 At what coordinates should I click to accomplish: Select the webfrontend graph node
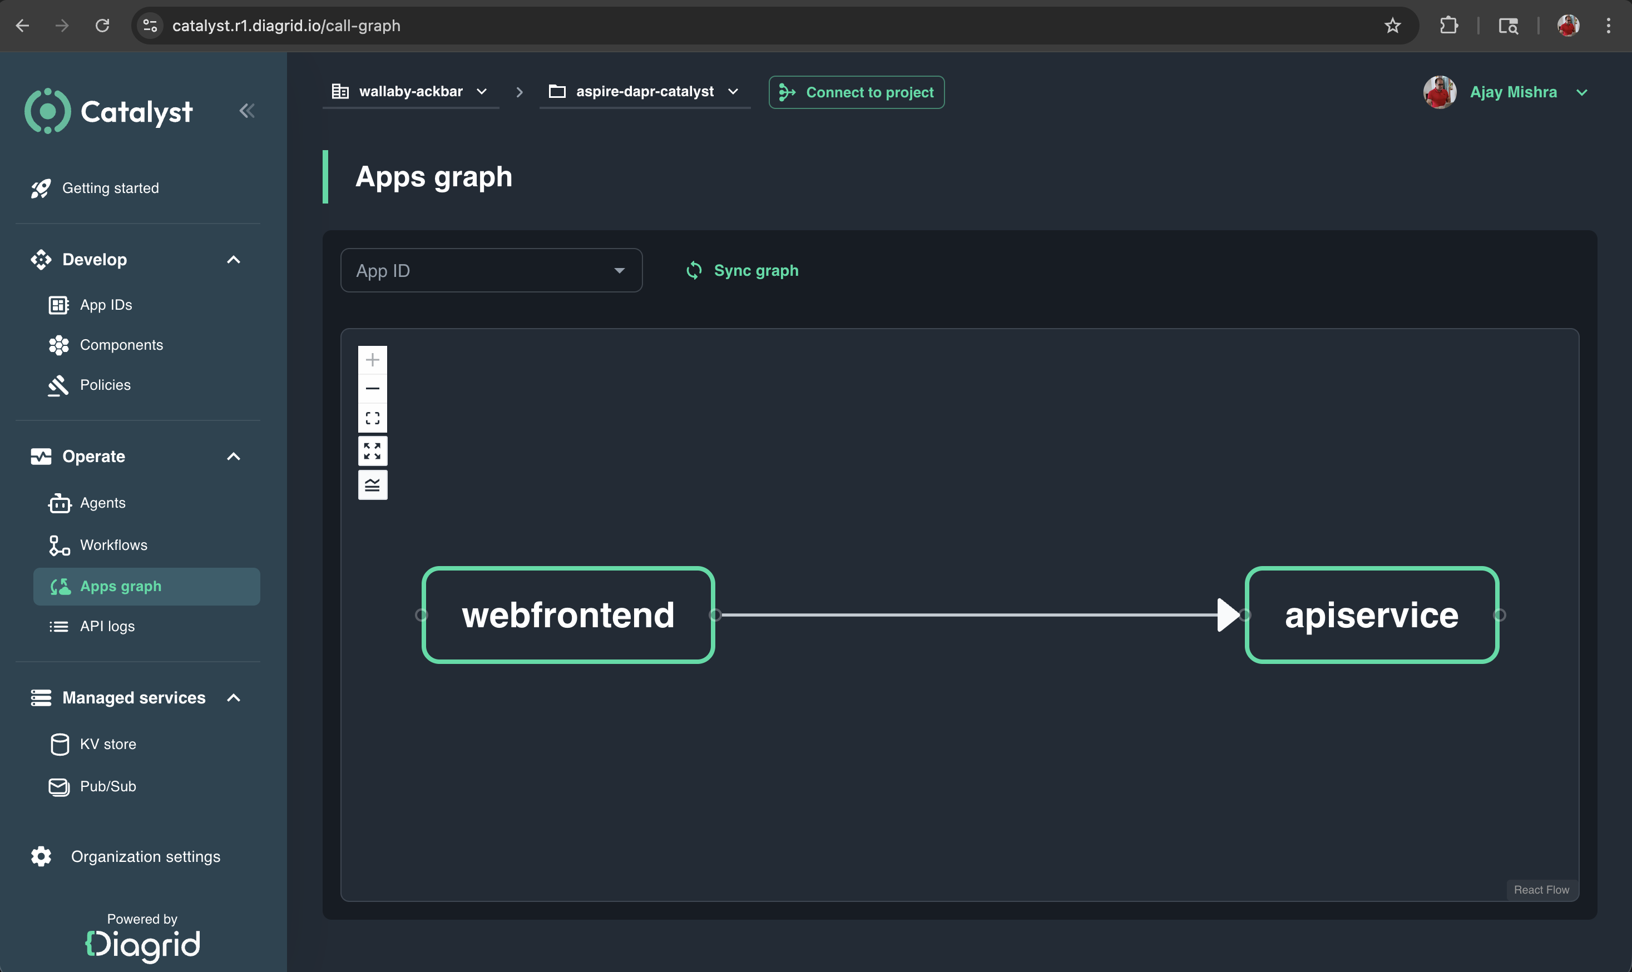(568, 614)
